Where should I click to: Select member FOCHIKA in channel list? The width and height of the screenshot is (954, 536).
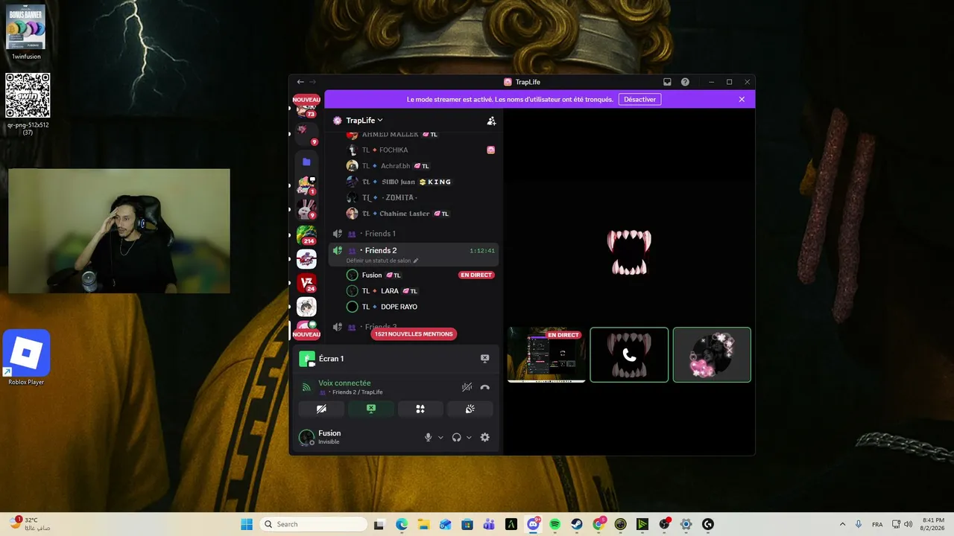(420, 150)
